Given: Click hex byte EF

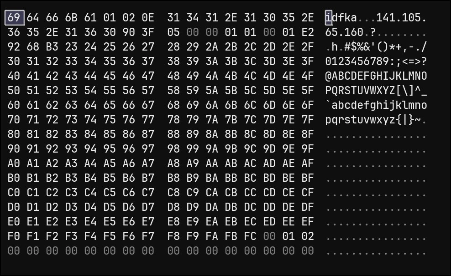Looking at the screenshot, I should pyautogui.click(x=308, y=222).
